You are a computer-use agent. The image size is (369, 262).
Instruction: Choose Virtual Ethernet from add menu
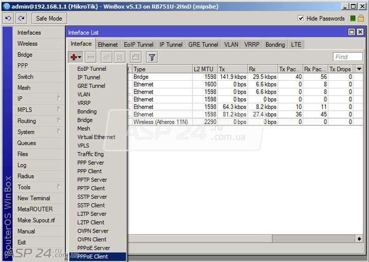98,137
